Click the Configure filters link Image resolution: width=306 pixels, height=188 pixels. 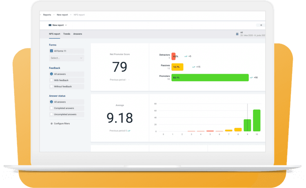tap(62, 124)
